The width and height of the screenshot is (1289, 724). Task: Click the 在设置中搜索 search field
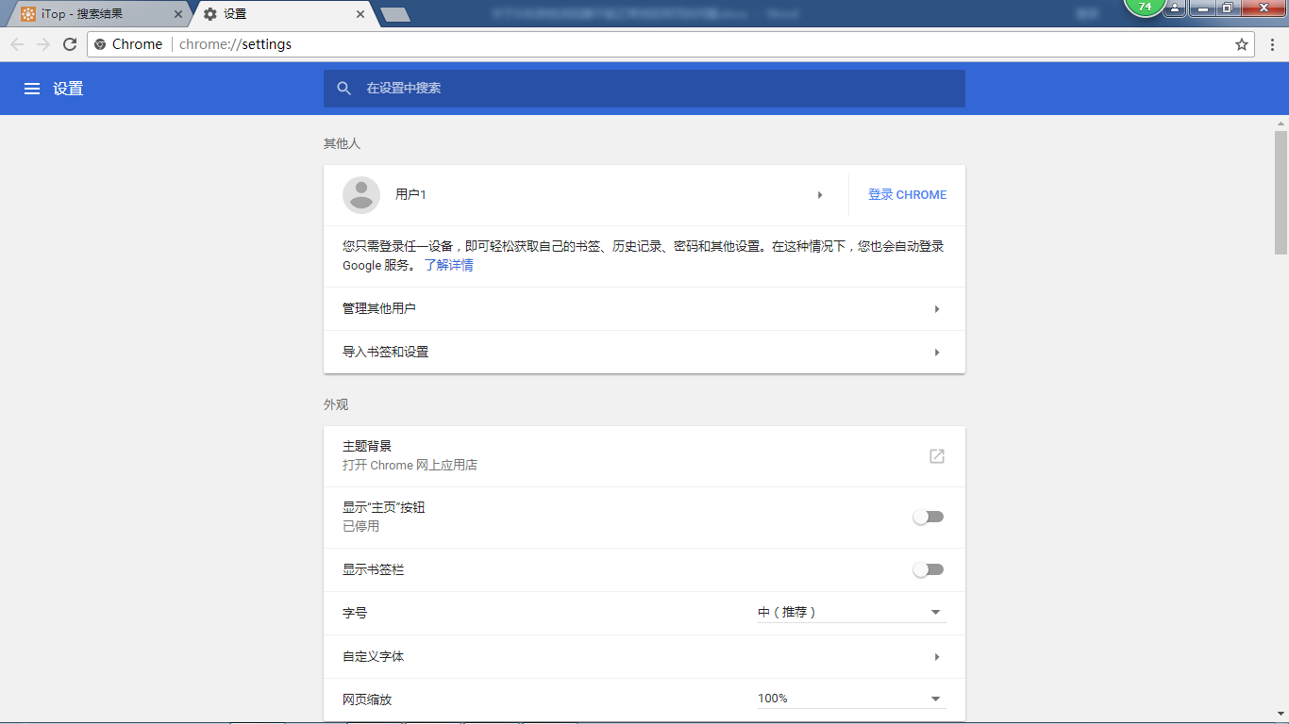tap(644, 88)
